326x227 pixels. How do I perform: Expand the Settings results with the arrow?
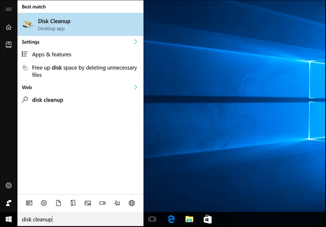[x=135, y=42]
